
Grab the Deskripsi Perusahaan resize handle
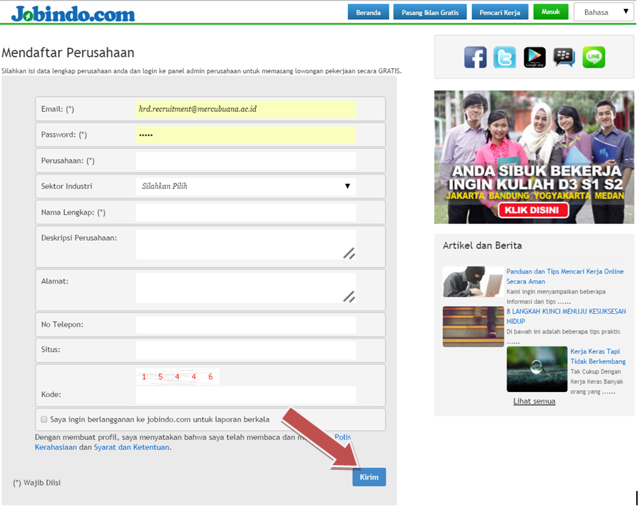[349, 253]
